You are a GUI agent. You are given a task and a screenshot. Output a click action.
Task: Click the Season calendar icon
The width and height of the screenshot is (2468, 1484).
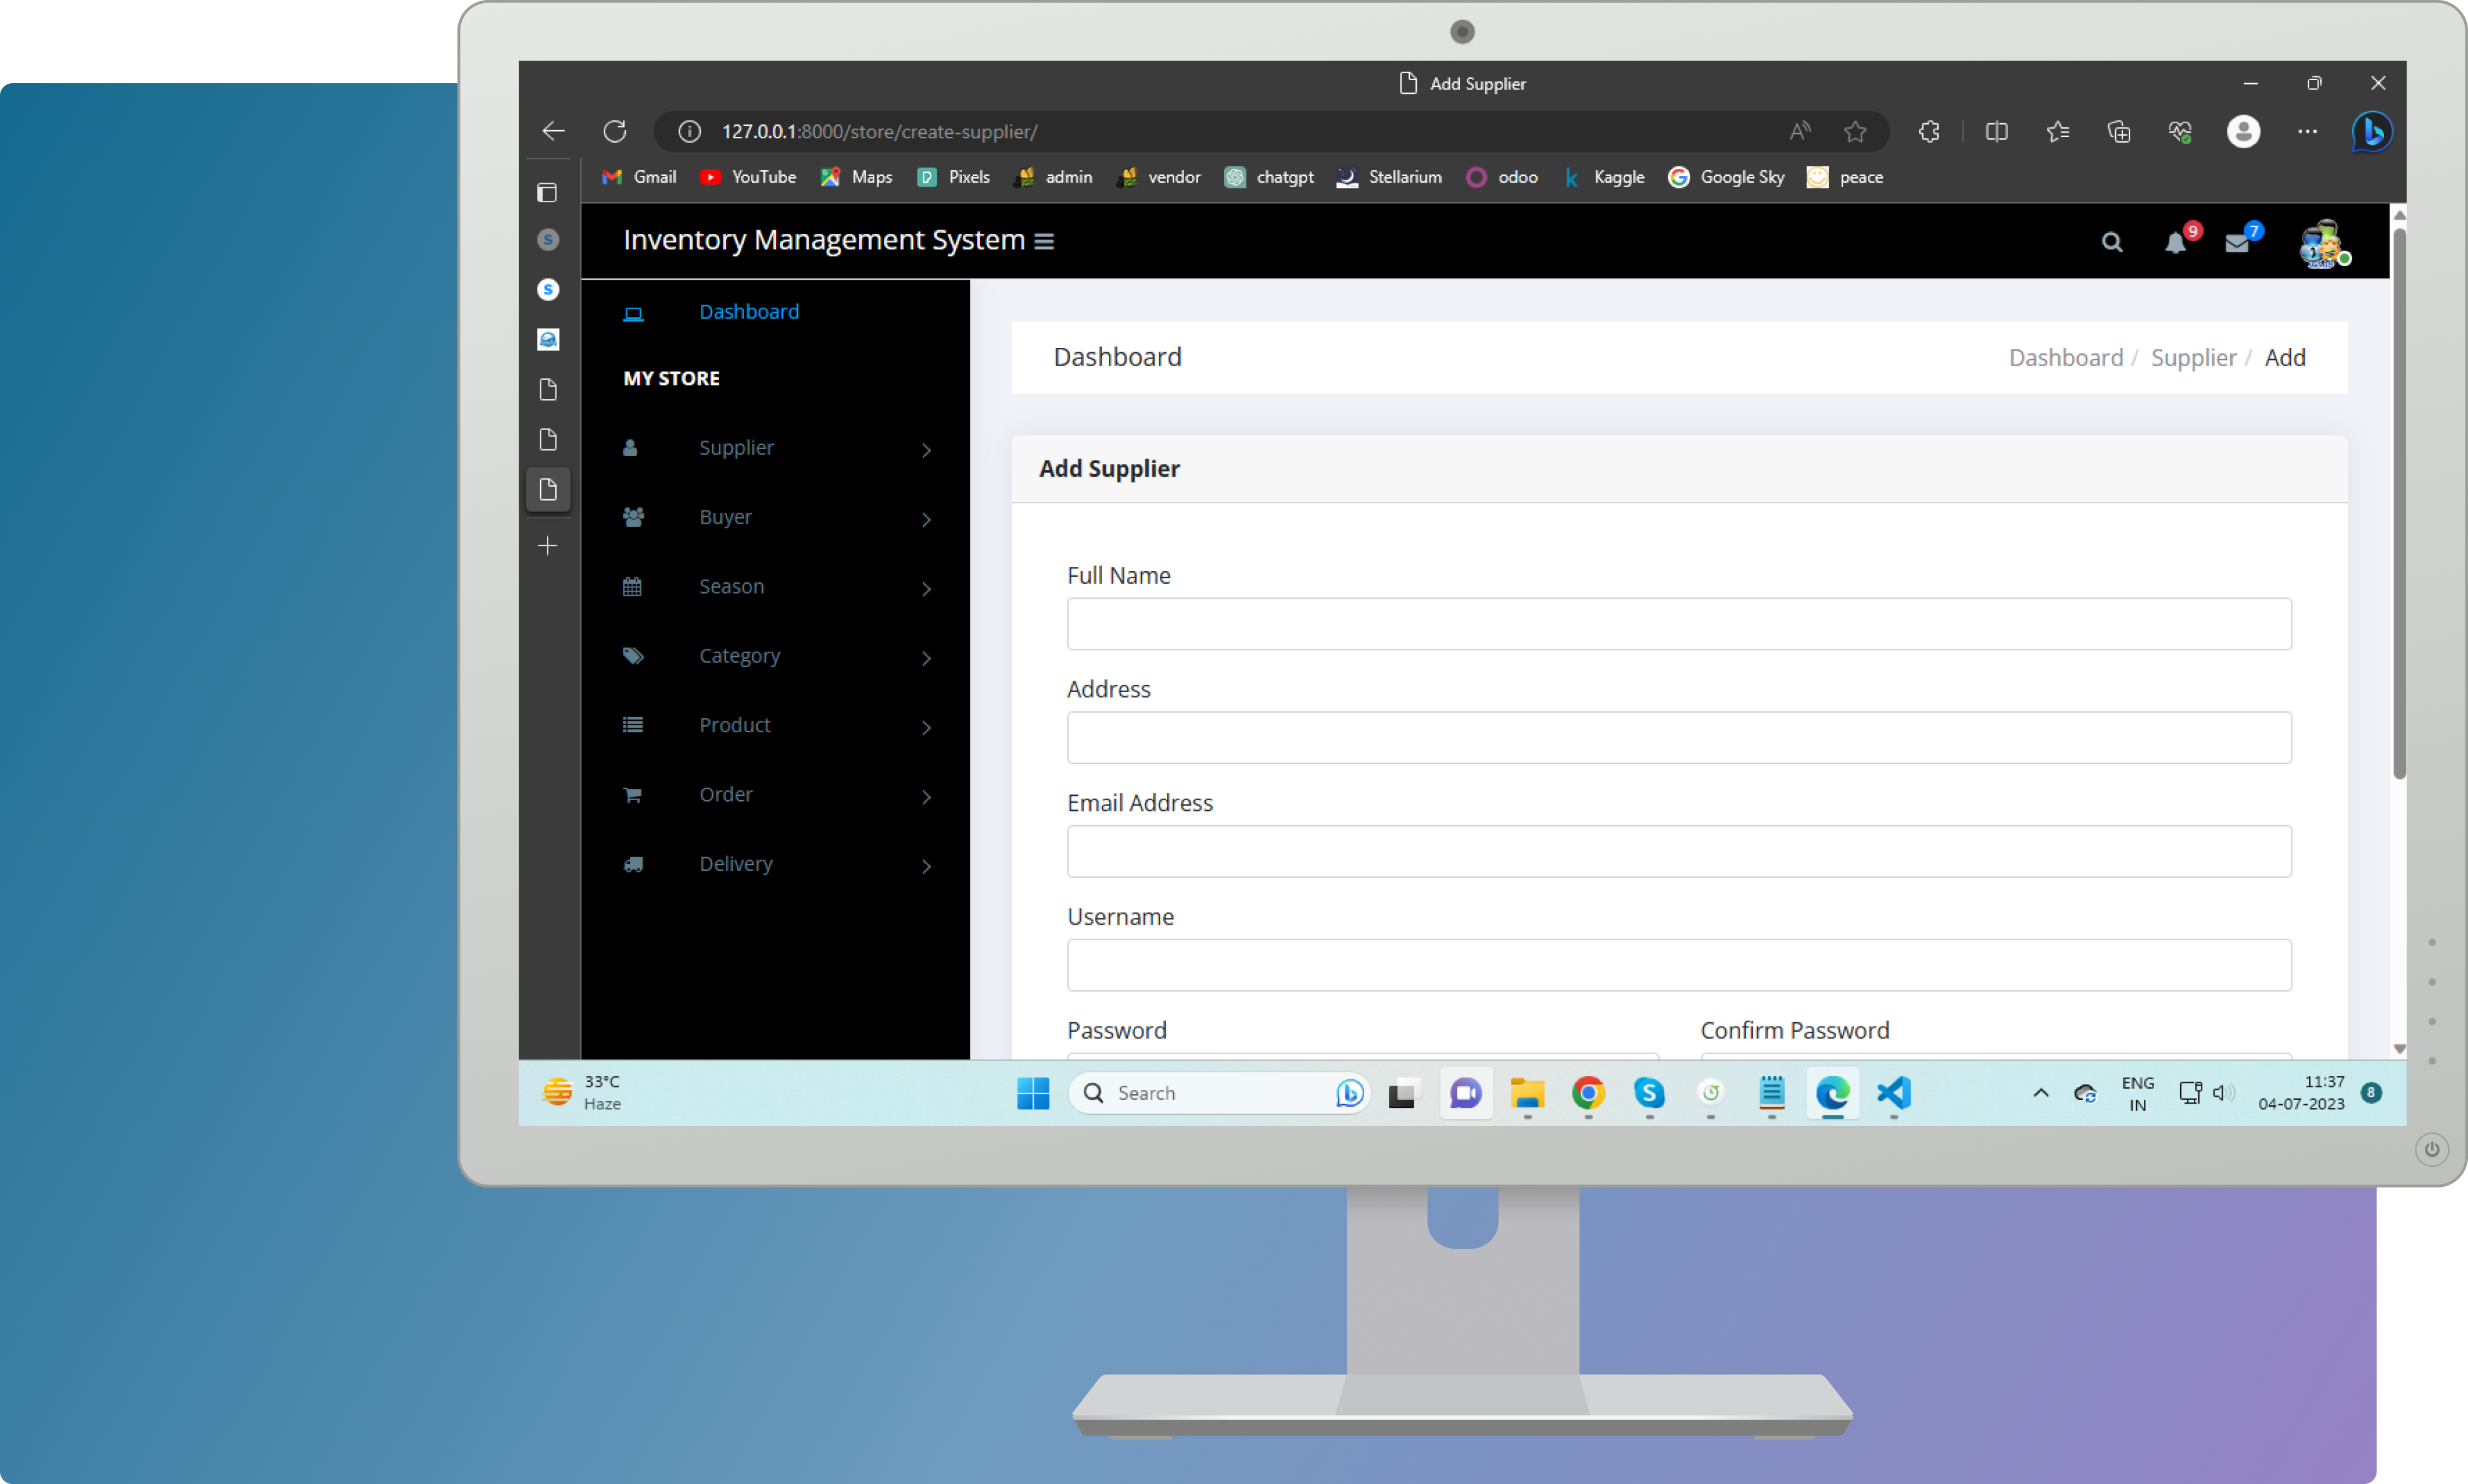coord(631,585)
